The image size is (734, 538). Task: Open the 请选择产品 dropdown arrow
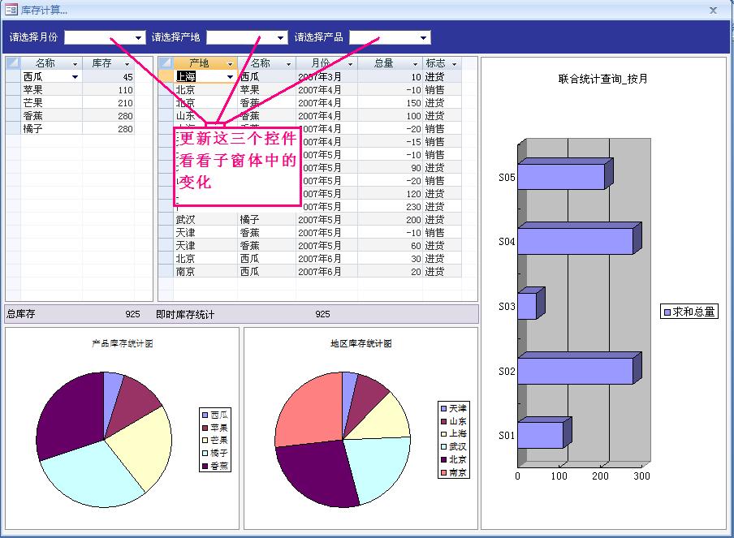(424, 38)
